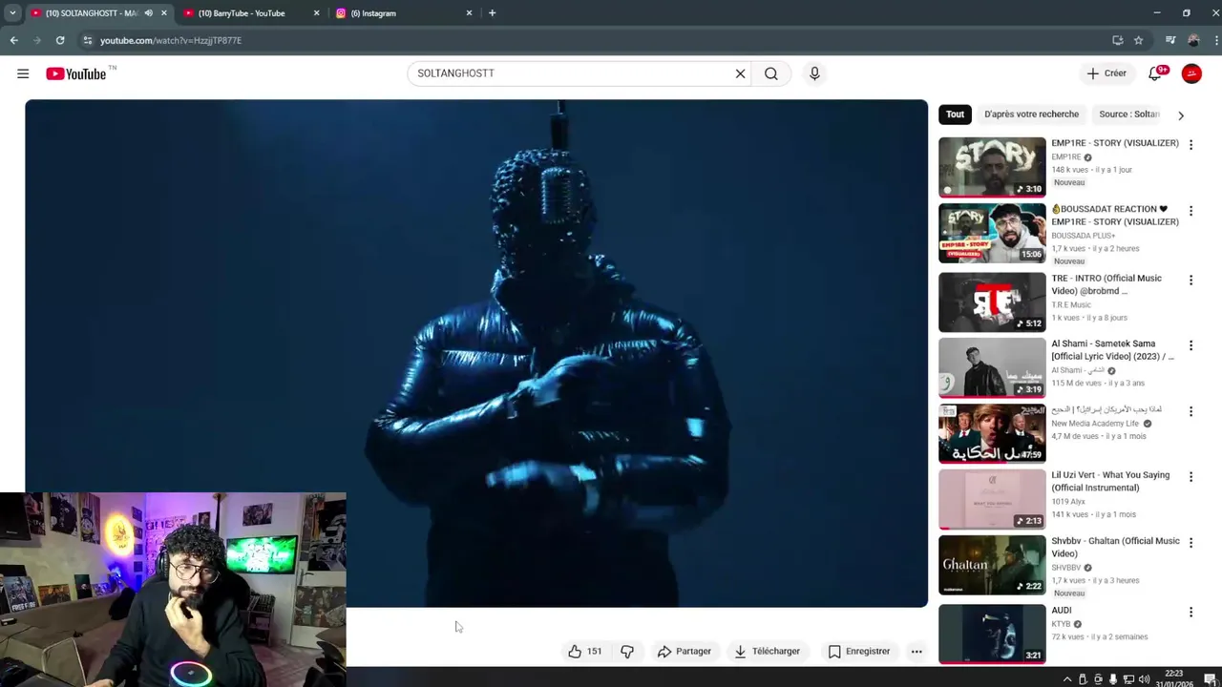Image resolution: width=1222 pixels, height=687 pixels.
Task: Open options menu for TRE - INTRO video
Action: [x=1190, y=281]
